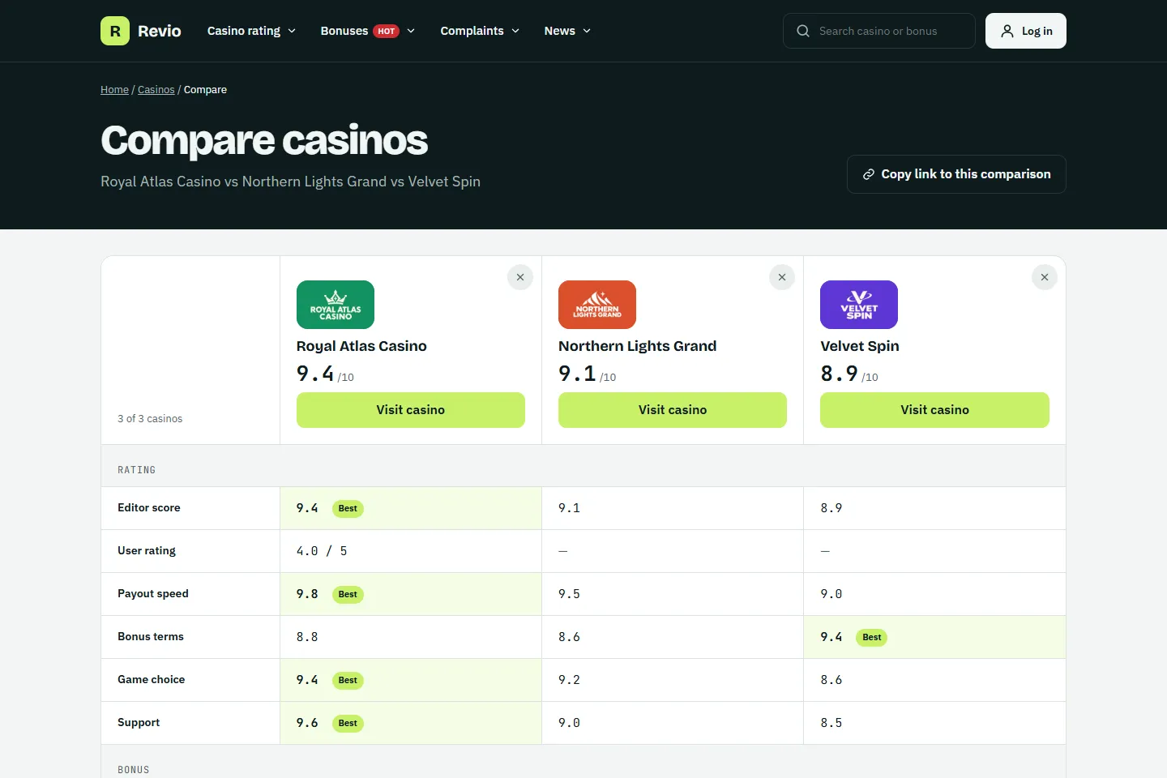Viewport: 1167px width, 778px height.
Task: Remove Royal Atlas Casino from comparison
Action: tap(520, 277)
